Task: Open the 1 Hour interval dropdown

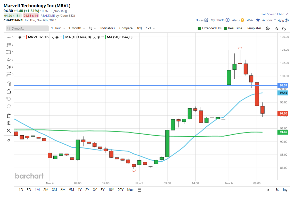Action: [x=58, y=28]
